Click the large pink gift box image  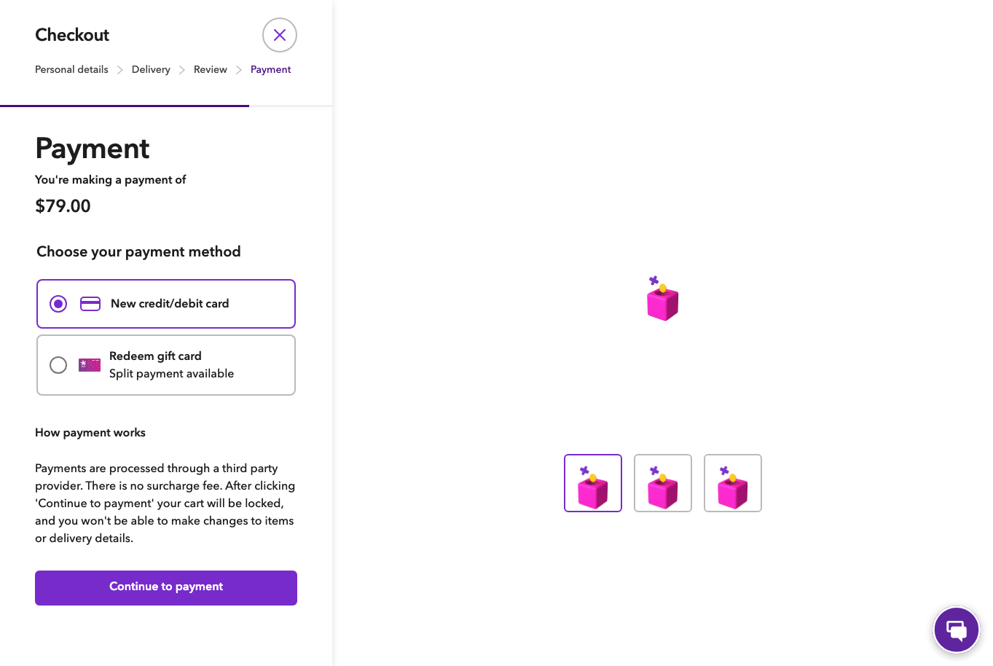[x=662, y=299]
